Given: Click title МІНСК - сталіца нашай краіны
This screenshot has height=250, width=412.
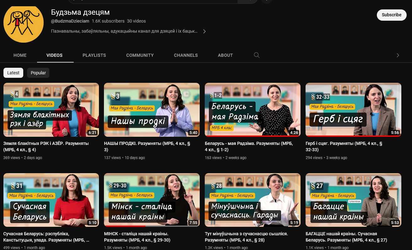Looking at the screenshot, I should pyautogui.click(x=137, y=237).
